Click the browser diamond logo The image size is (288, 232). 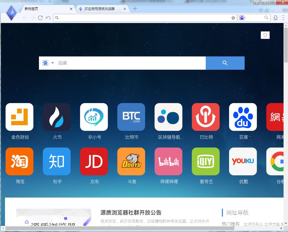[11, 13]
